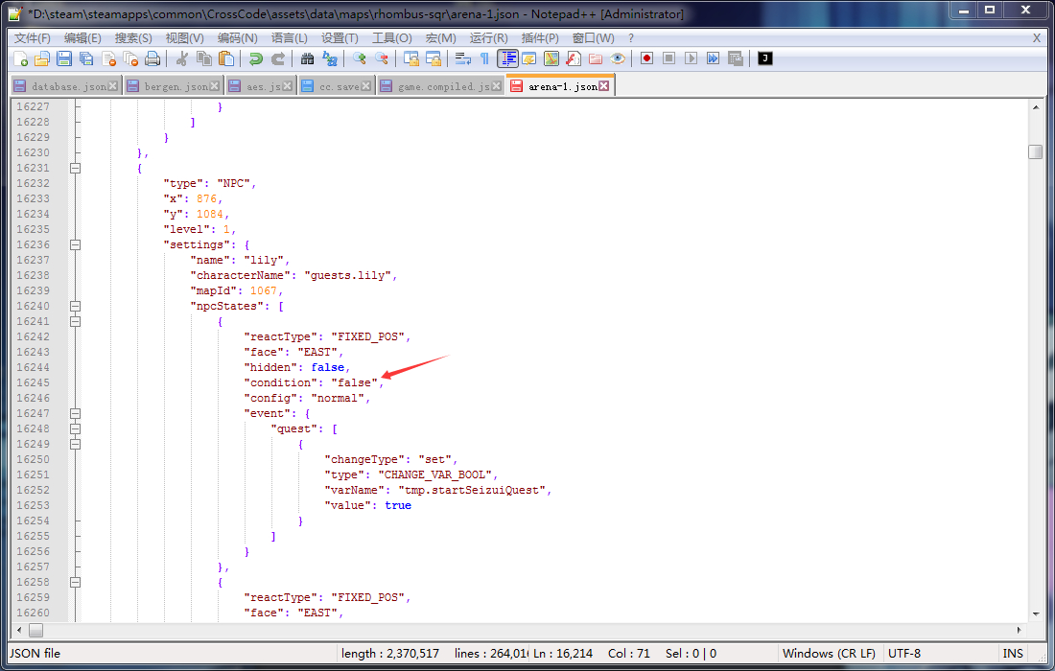Start macro recording with red circle icon
The height and width of the screenshot is (671, 1055).
[647, 58]
